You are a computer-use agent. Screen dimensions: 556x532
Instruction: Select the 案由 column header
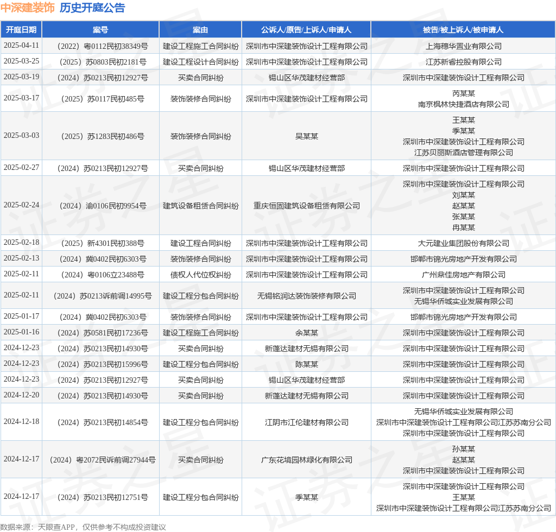pyautogui.click(x=200, y=30)
